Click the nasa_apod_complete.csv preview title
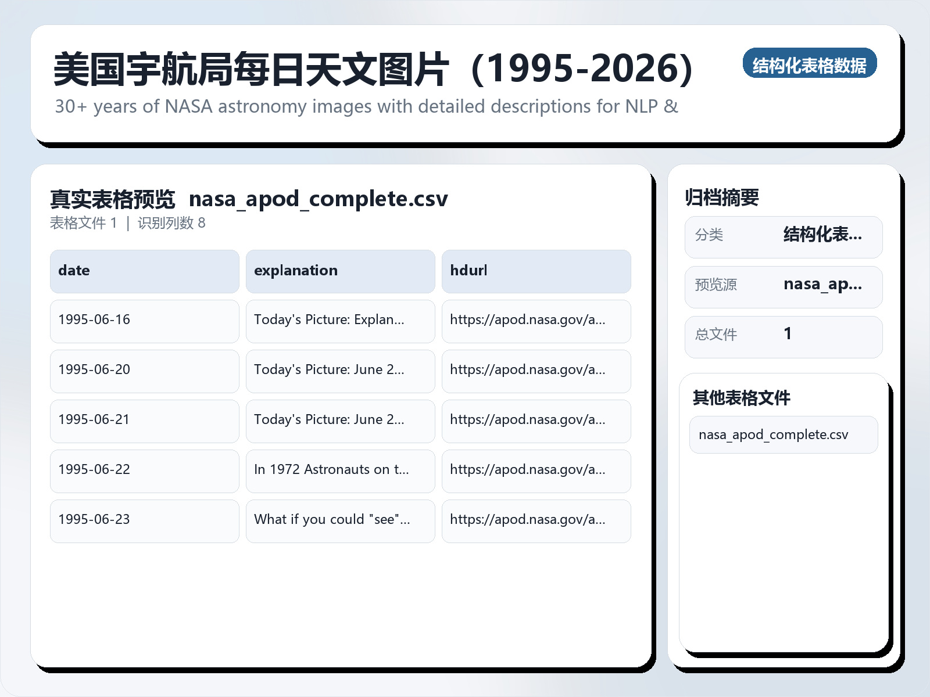930x697 pixels. point(319,199)
